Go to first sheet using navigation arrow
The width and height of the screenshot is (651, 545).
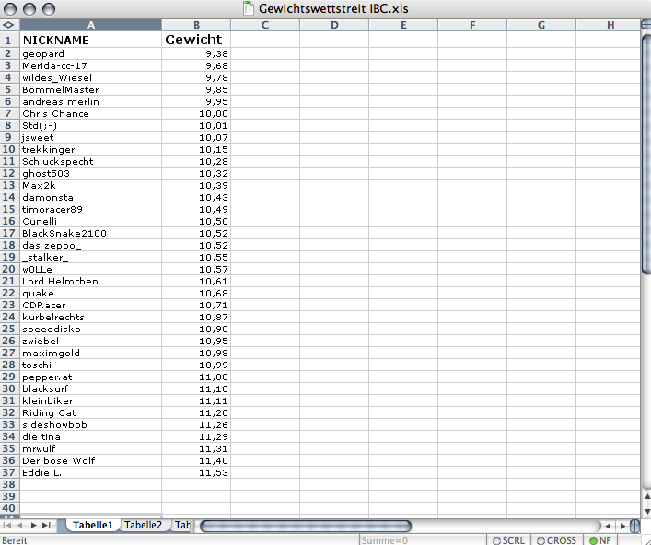tap(8, 525)
